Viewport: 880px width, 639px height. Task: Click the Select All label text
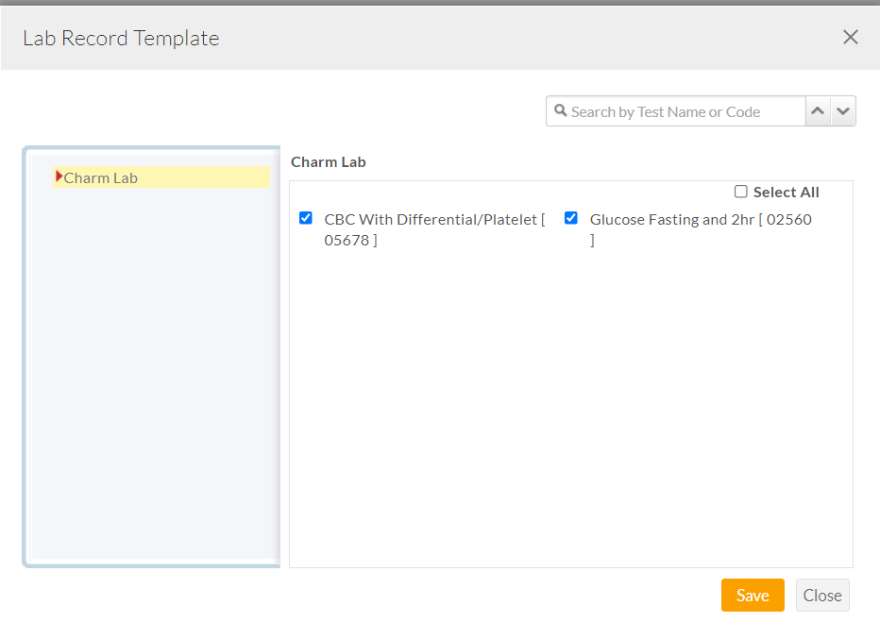pos(786,193)
